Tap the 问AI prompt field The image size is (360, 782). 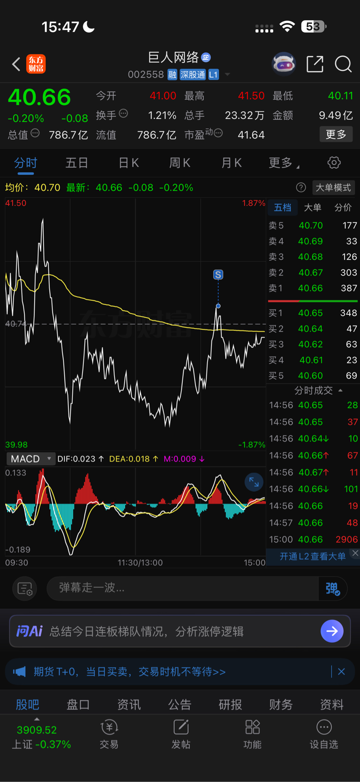[180, 631]
